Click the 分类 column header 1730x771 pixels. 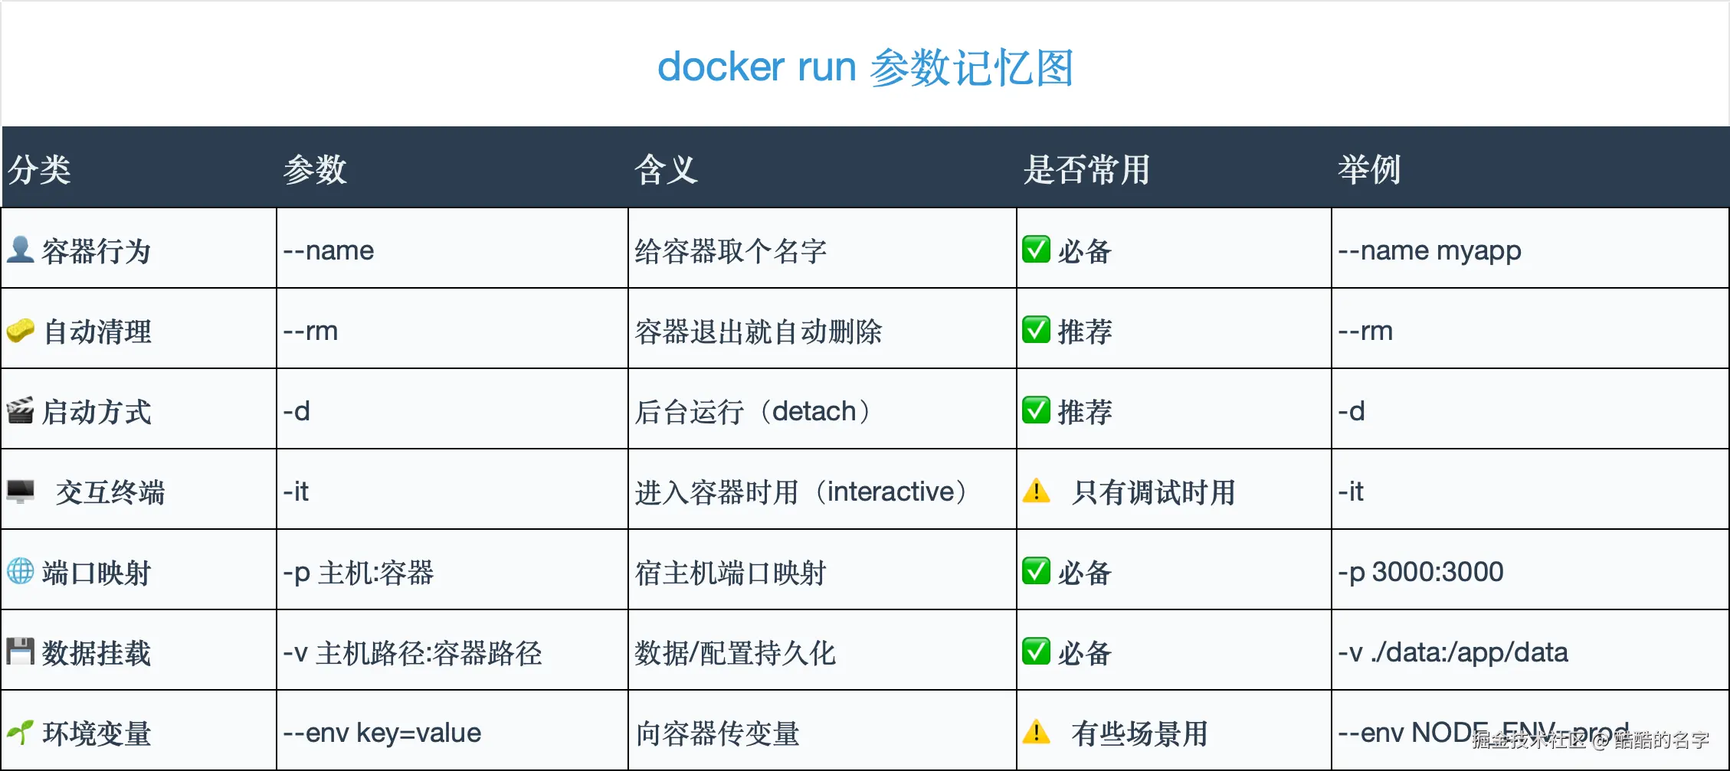[x=39, y=169]
